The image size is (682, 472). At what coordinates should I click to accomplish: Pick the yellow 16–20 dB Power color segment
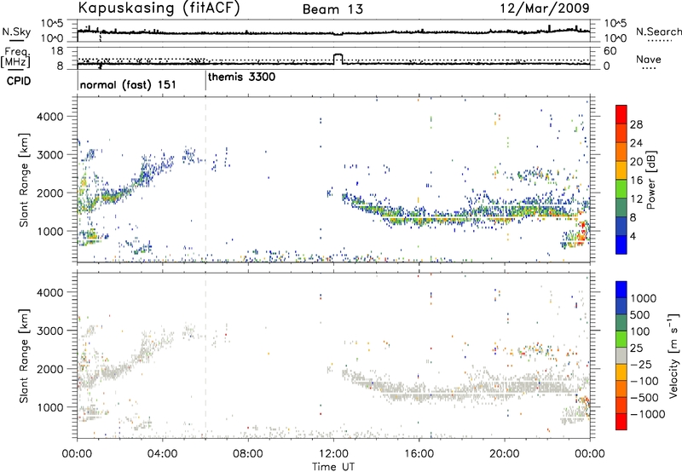coord(621,170)
